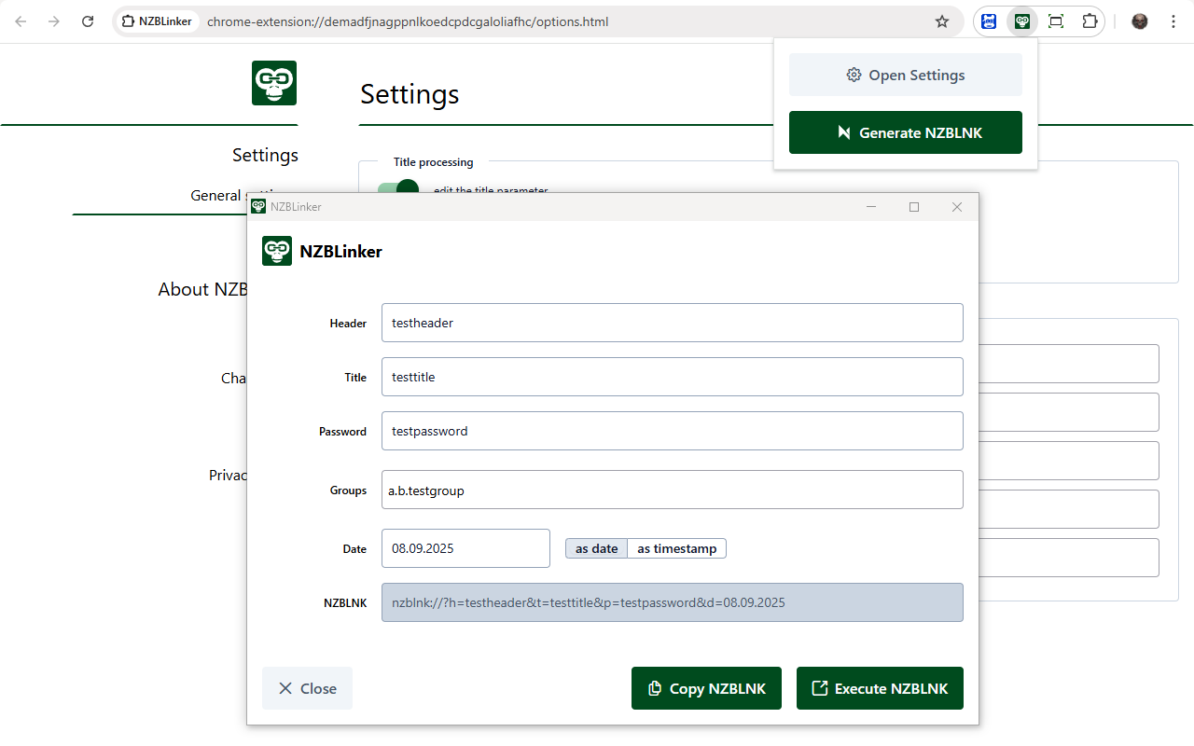Viewport: 1194px width, 746px height.
Task: Open Settings from the extension popup
Action: click(x=905, y=75)
